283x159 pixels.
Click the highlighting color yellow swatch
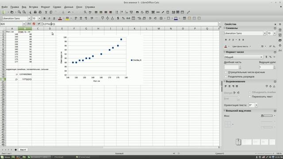[67, 18]
